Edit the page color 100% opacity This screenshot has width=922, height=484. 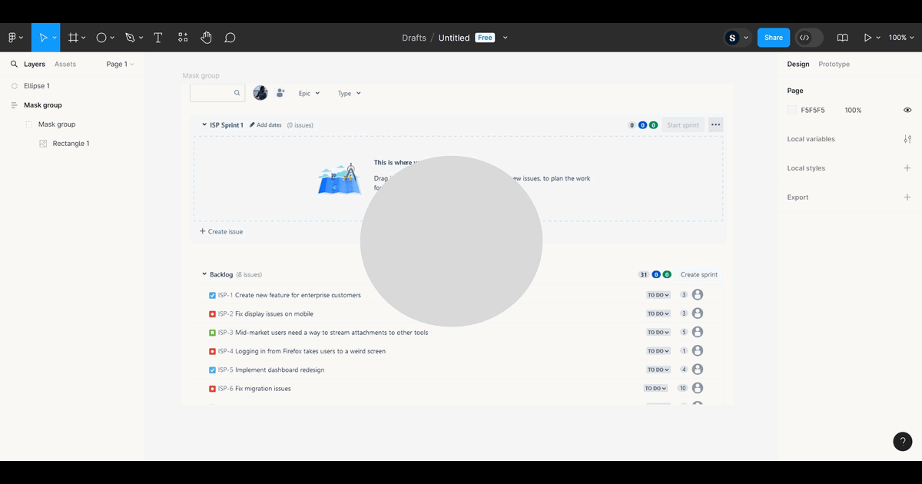(853, 111)
